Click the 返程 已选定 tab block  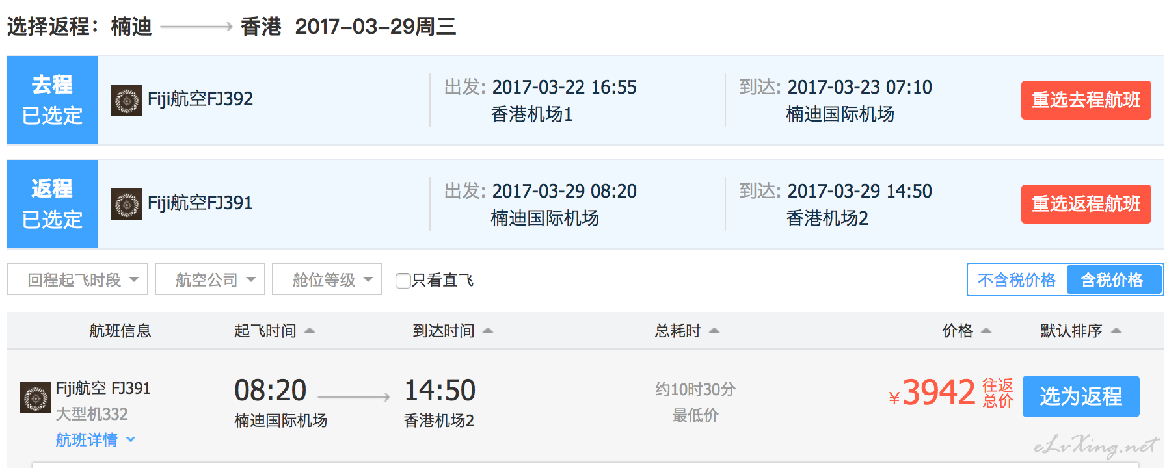click(x=52, y=204)
